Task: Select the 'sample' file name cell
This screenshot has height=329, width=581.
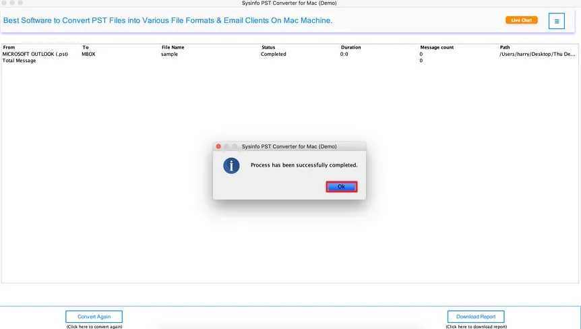Action: click(x=169, y=54)
